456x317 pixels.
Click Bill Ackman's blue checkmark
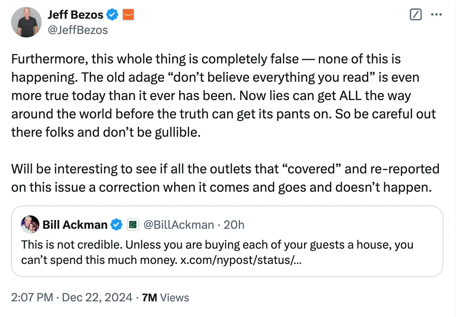(x=115, y=225)
